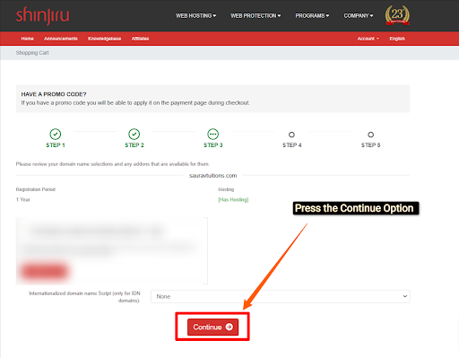Click the red Continue button

(212, 327)
